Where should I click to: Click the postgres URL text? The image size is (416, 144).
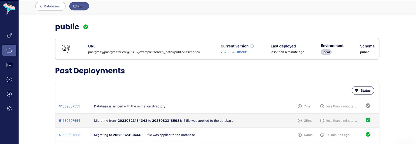pos(145,52)
